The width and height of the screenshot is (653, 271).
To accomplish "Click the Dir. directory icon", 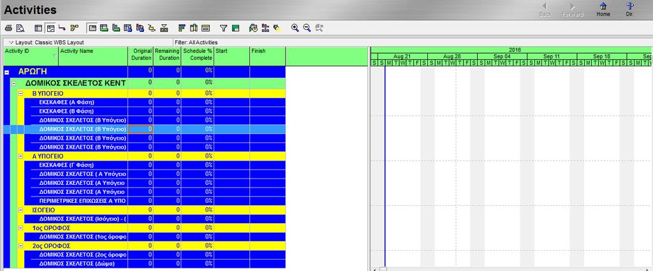I will [x=629, y=10].
